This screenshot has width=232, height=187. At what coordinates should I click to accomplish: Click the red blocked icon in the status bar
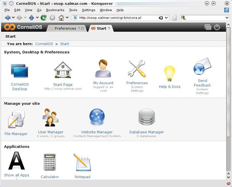(229, 183)
